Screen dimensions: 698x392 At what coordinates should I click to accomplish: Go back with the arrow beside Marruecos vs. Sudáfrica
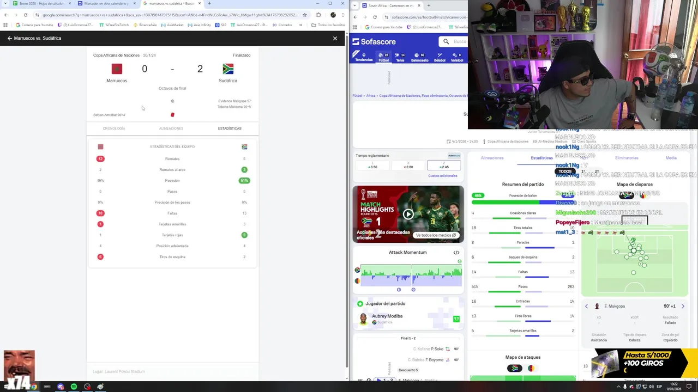tap(9, 39)
